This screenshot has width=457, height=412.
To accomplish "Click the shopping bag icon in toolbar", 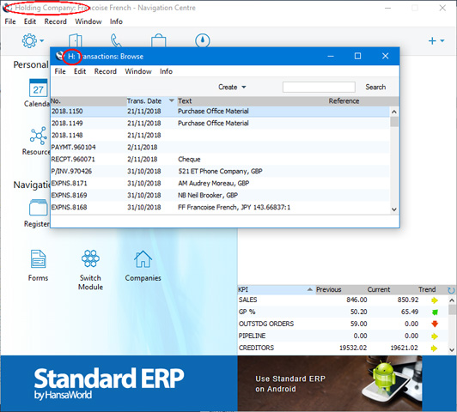I will [159, 40].
